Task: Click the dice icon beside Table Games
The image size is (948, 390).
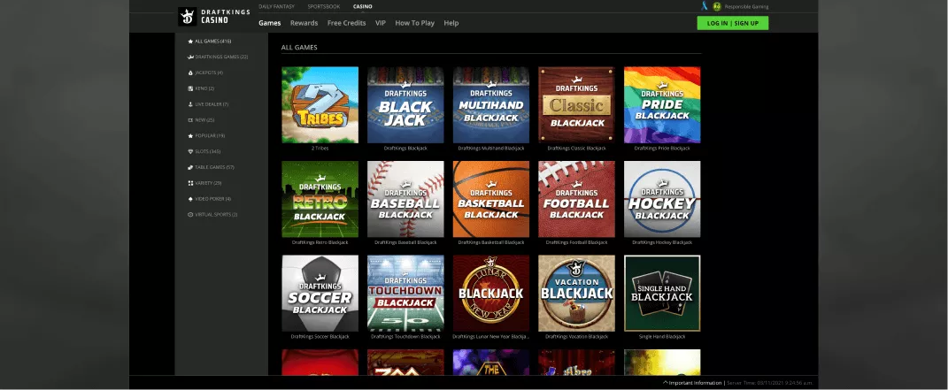Action: (x=190, y=167)
